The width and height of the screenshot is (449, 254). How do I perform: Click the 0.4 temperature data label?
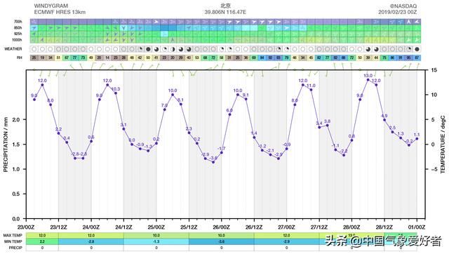[x=67, y=138]
